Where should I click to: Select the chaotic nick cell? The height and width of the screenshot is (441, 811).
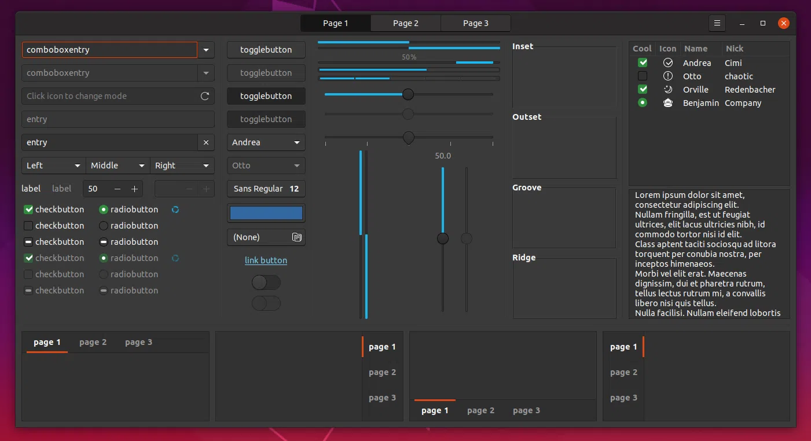739,76
